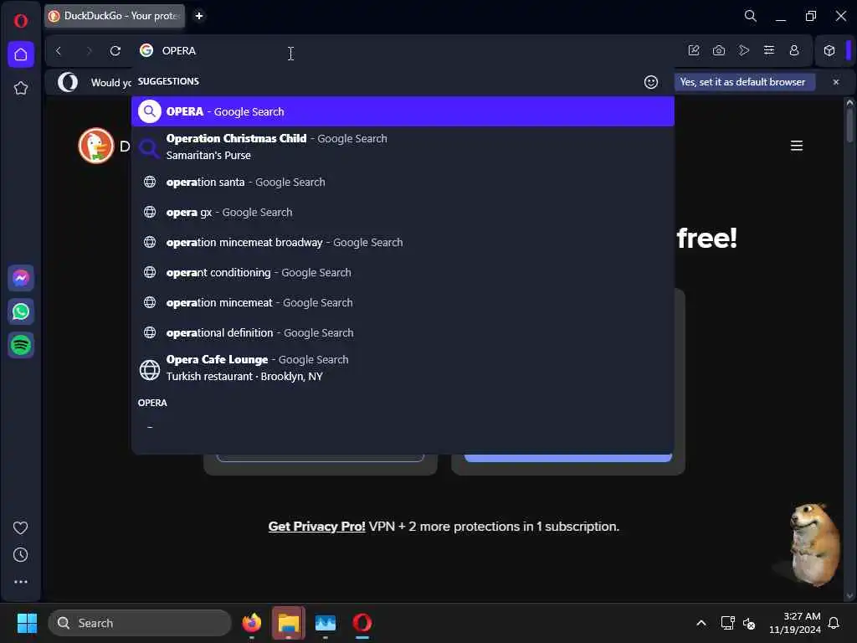This screenshot has width=857, height=643.
Task: Select the 'operation mincemeat' suggestion
Action: point(403,302)
